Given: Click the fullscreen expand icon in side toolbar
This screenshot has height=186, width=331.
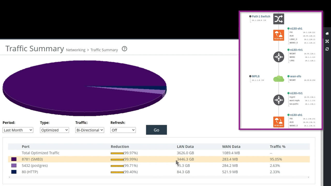Looking at the screenshot, I should tap(327, 41).
